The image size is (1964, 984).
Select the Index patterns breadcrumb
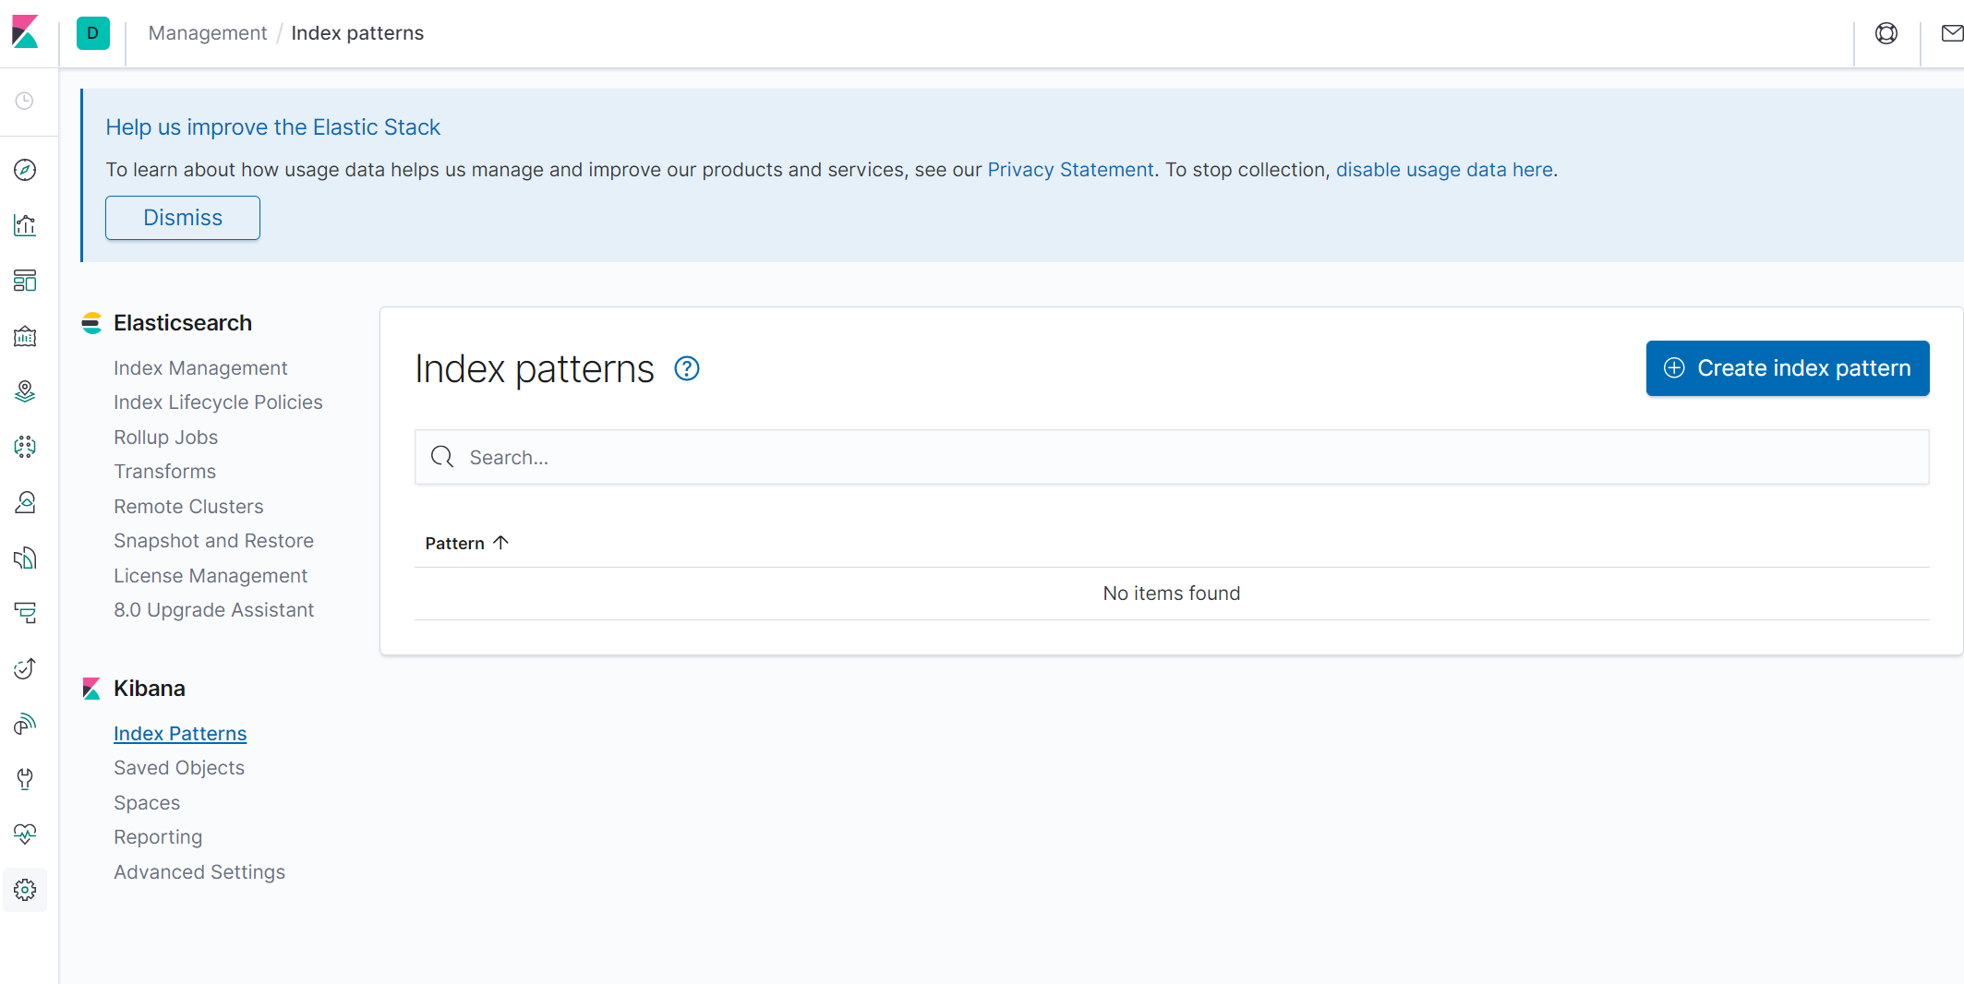tap(357, 33)
